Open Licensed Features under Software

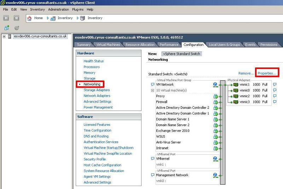[x=97, y=124]
